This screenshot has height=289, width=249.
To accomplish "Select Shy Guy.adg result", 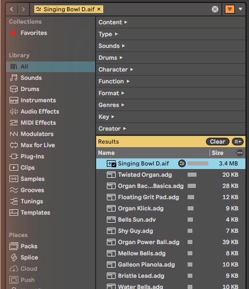I will 171,231.
